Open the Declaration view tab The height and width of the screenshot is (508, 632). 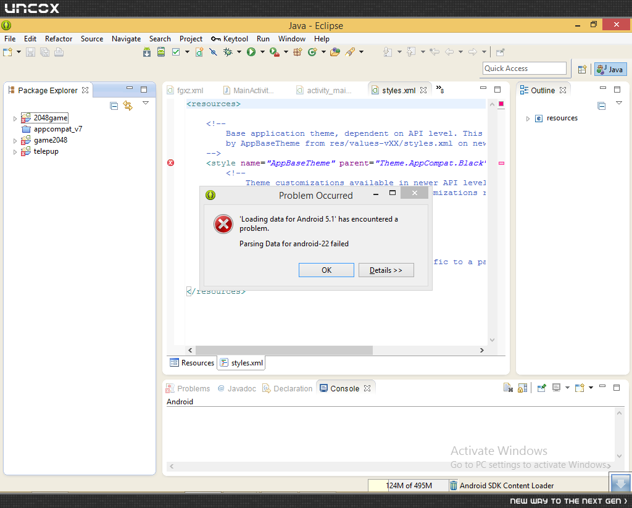(288, 388)
